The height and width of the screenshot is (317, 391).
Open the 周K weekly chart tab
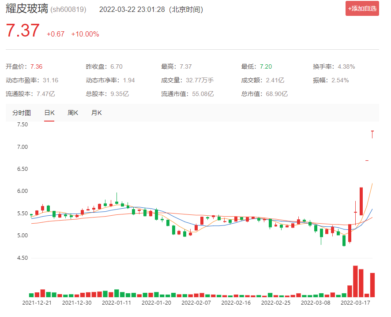(73, 113)
